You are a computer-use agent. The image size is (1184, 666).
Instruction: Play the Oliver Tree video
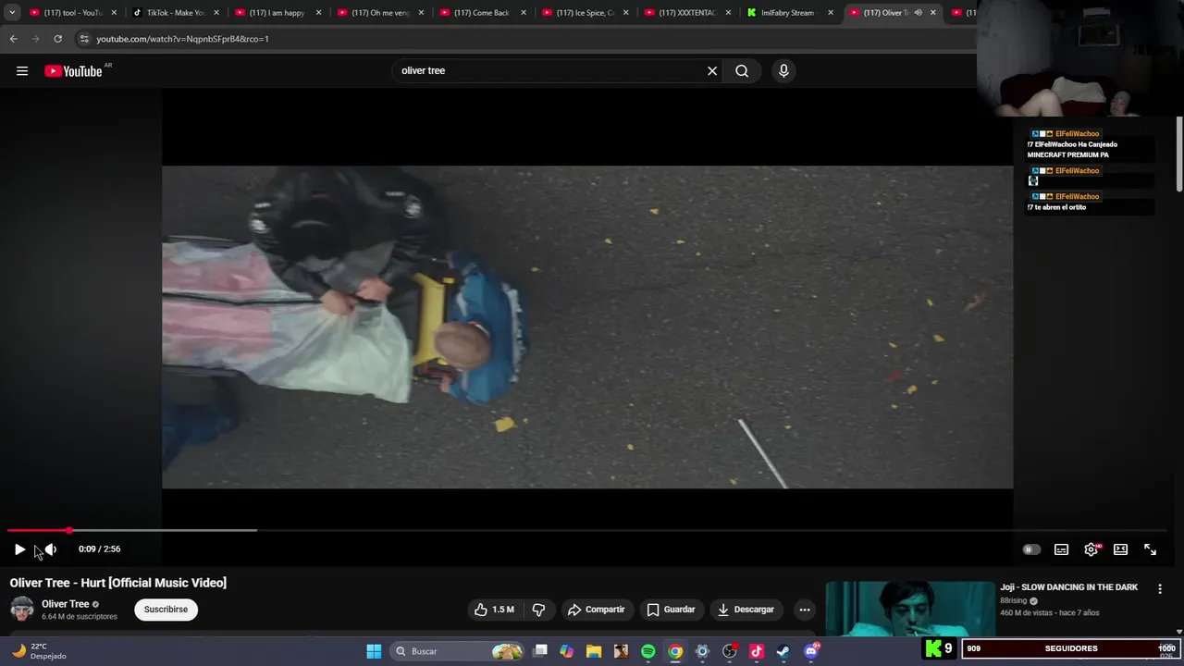click(19, 549)
